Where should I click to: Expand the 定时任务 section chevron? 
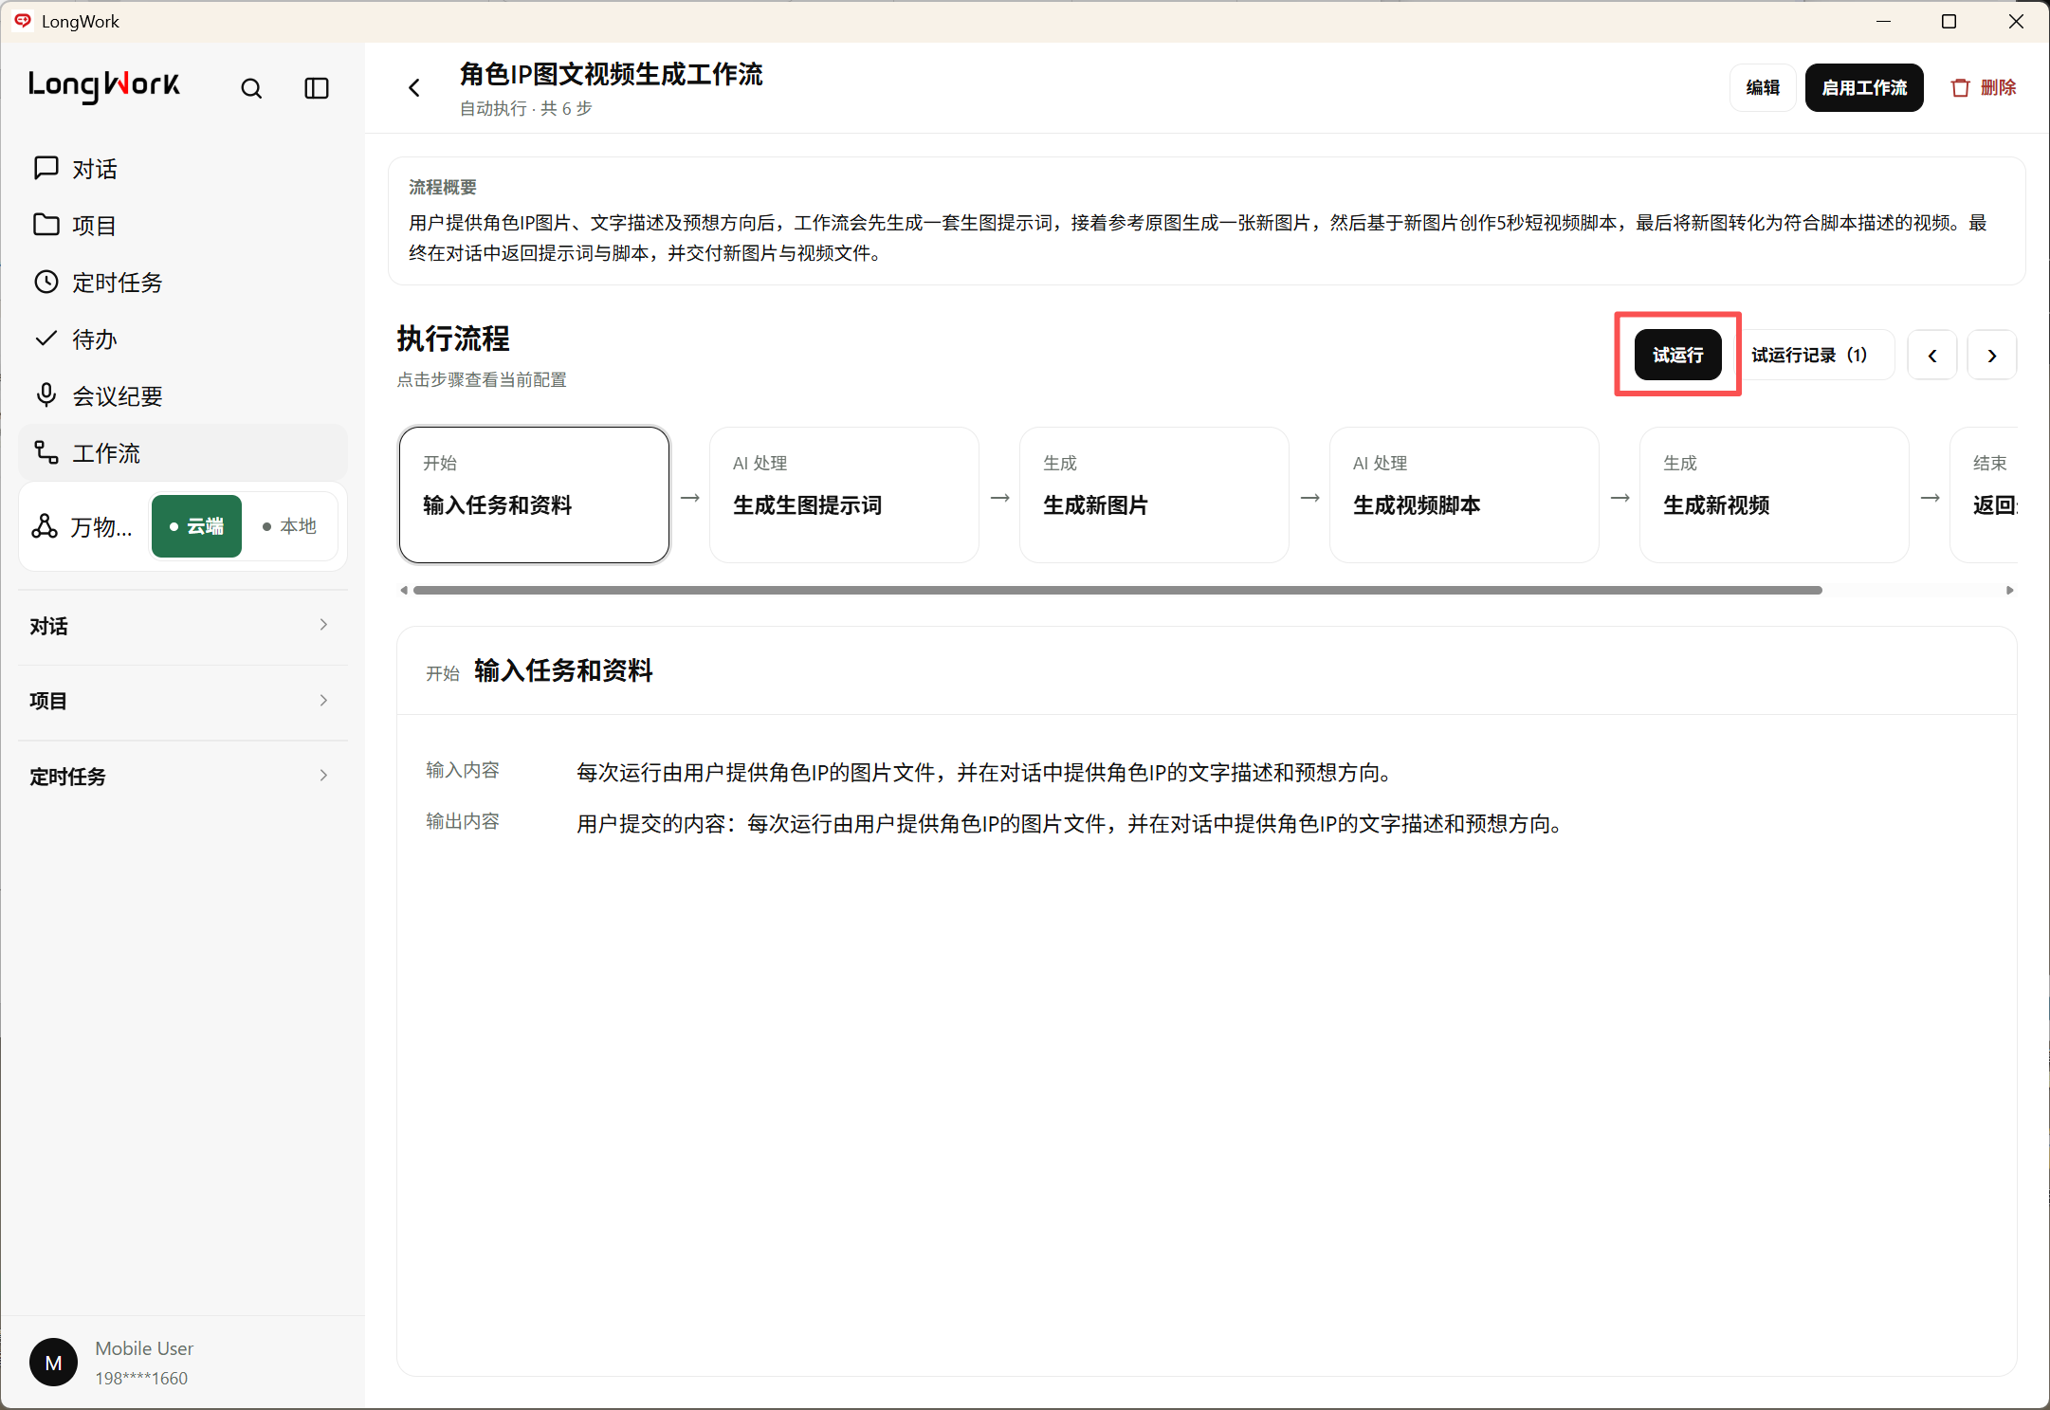coord(323,776)
